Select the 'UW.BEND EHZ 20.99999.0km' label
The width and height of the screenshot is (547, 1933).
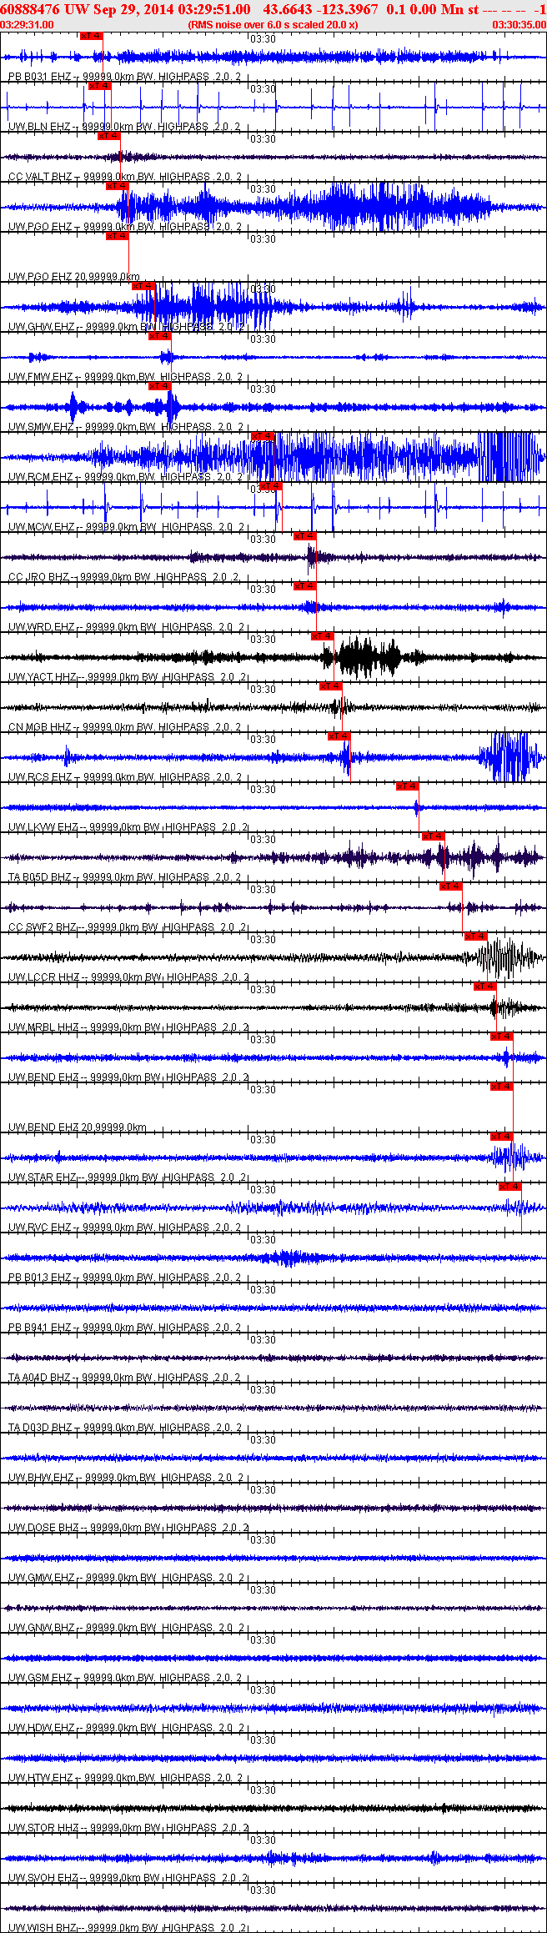78,1127
